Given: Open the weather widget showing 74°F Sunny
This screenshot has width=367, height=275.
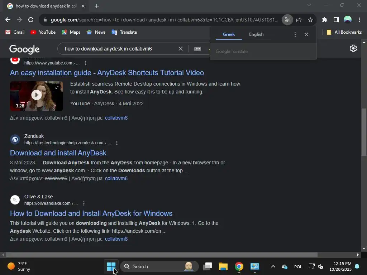Looking at the screenshot, I should tap(19, 266).
